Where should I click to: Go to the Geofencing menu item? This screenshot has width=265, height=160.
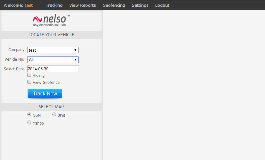[114, 5]
